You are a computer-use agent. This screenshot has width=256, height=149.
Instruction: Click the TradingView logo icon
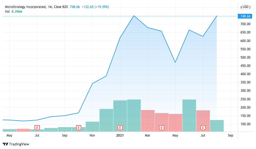click(5, 144)
